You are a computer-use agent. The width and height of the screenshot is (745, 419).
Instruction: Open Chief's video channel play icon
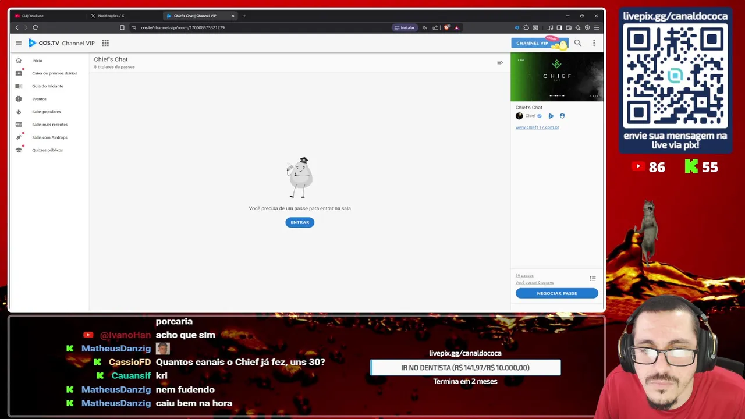[551, 116]
